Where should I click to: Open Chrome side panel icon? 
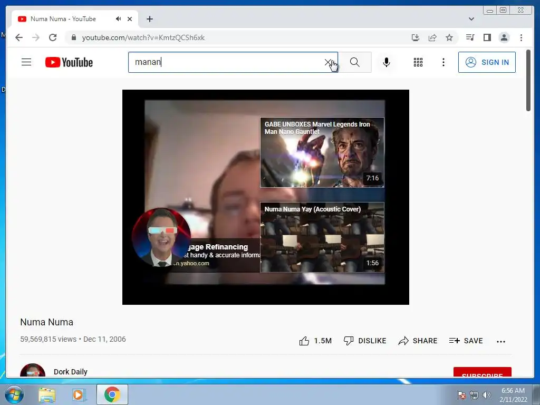487,37
